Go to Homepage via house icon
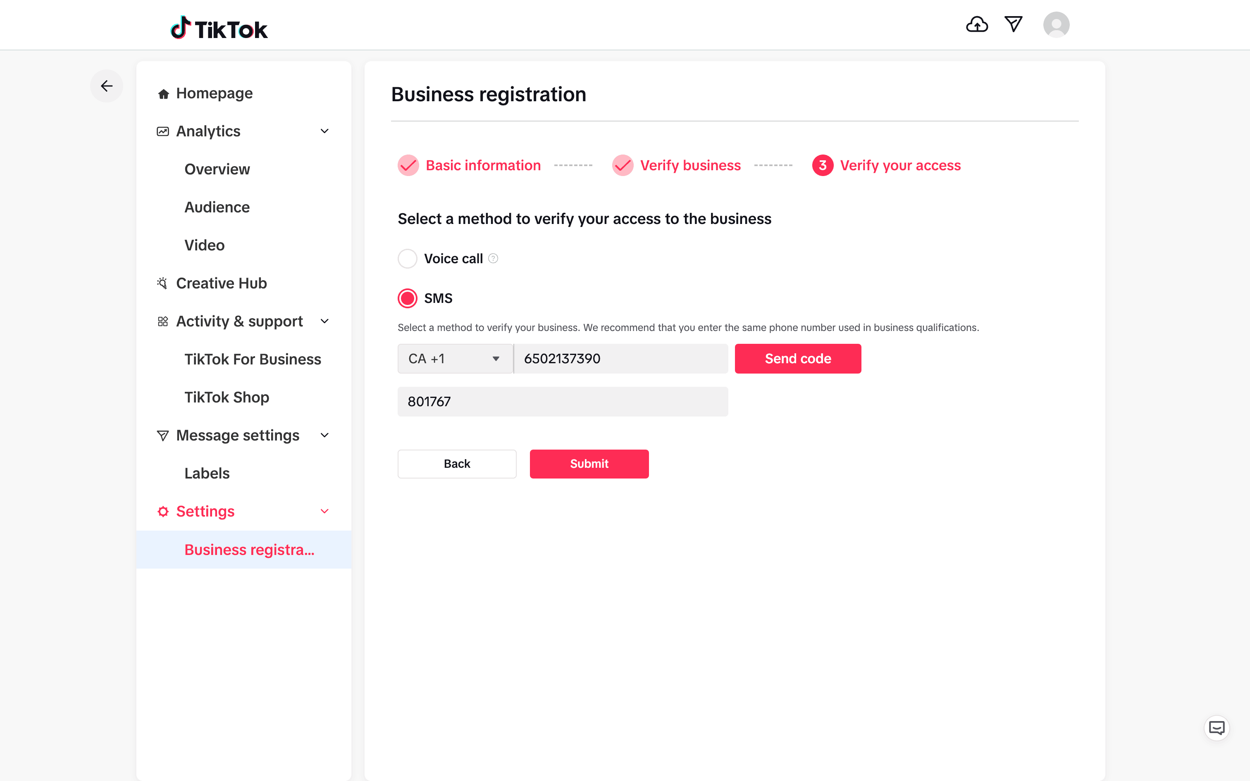 point(164,94)
